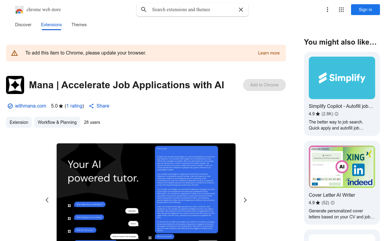
Task: Open the Learn more link
Action: point(269,53)
